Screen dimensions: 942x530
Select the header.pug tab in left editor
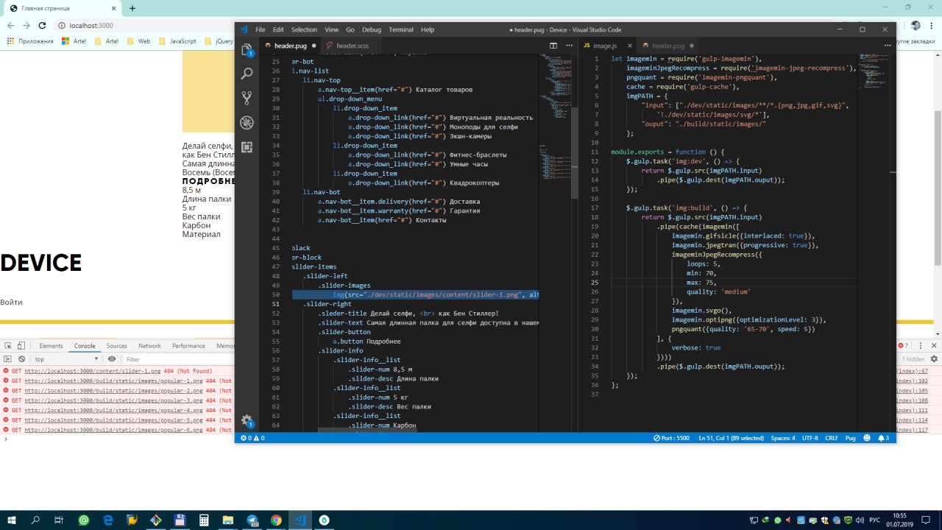pyautogui.click(x=290, y=46)
